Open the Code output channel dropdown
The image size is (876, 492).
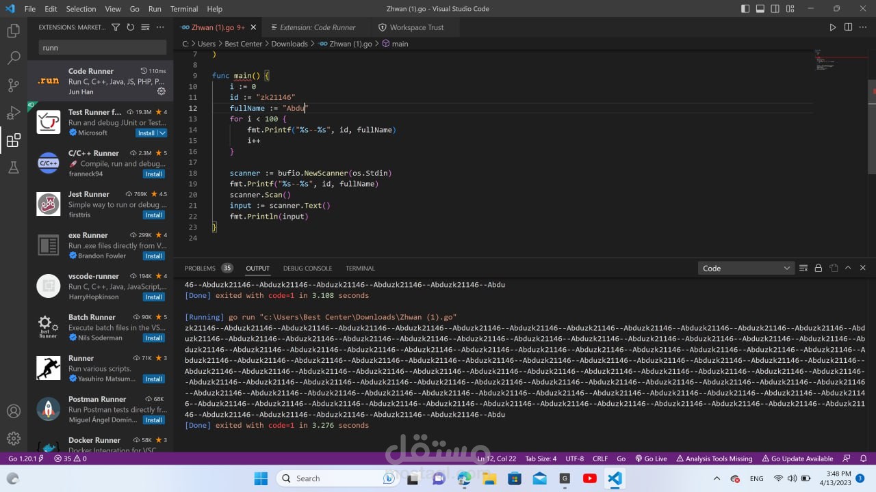click(746, 268)
